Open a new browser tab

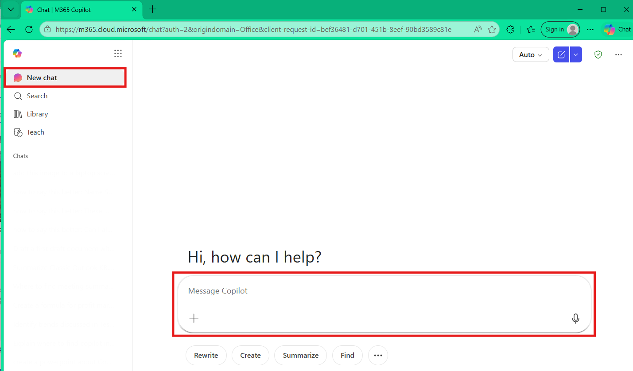click(152, 9)
